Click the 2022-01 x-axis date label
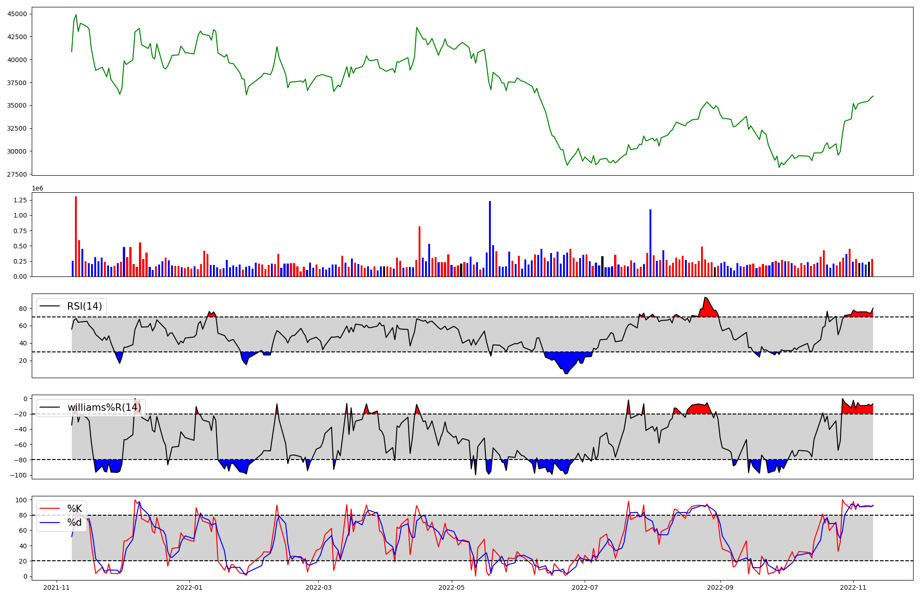This screenshot has height=598, width=920. pyautogui.click(x=190, y=587)
